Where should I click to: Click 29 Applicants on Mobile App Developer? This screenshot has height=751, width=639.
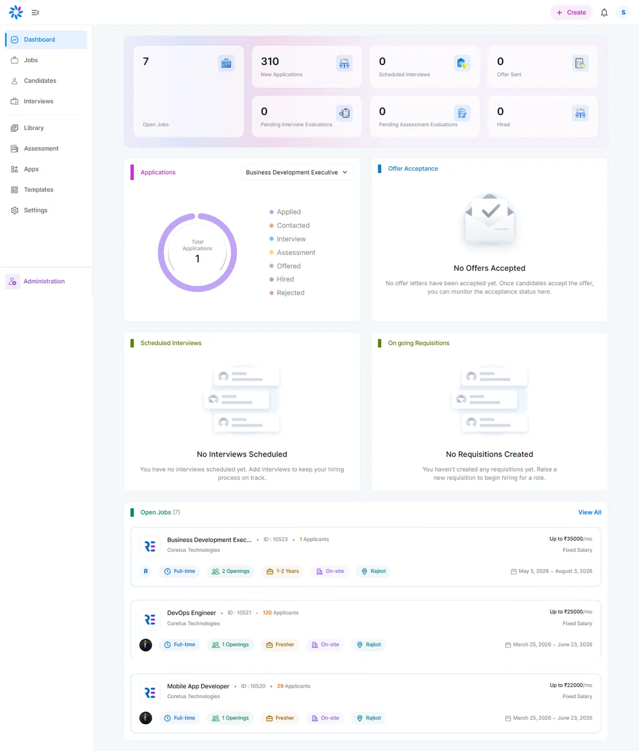[294, 686]
